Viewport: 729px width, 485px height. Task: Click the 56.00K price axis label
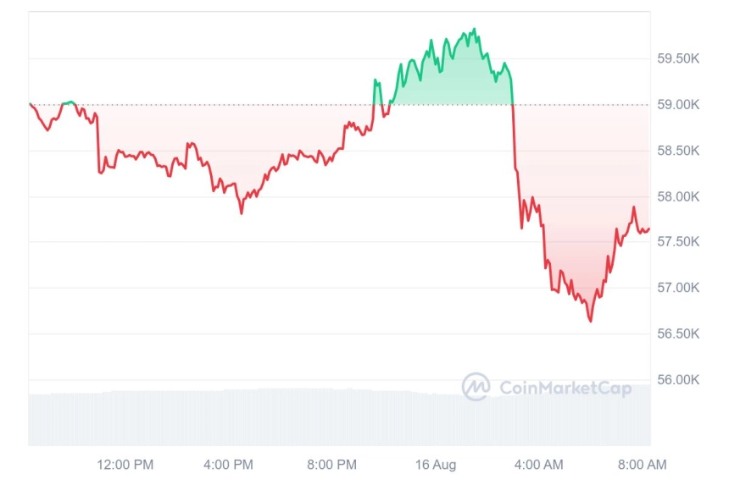point(678,380)
